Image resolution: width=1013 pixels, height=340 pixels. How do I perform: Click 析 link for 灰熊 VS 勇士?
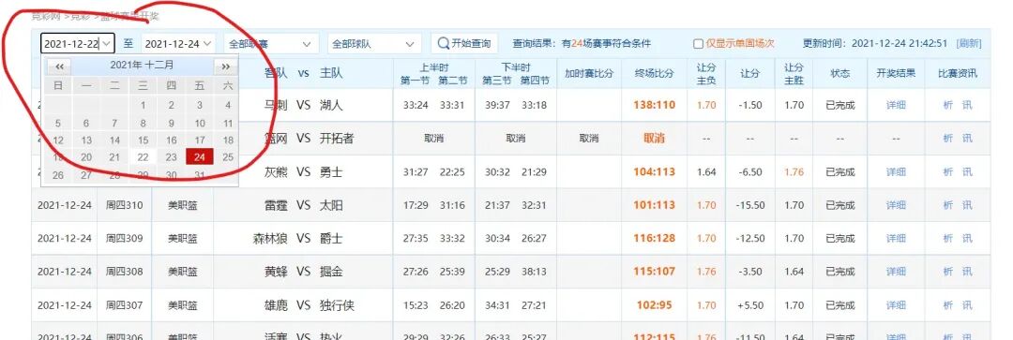[947, 171]
